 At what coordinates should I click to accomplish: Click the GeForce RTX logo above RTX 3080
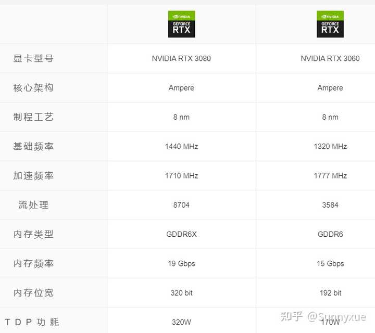coord(182,24)
